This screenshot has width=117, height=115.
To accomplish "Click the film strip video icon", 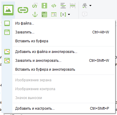I will pyautogui.click(x=44, y=6).
